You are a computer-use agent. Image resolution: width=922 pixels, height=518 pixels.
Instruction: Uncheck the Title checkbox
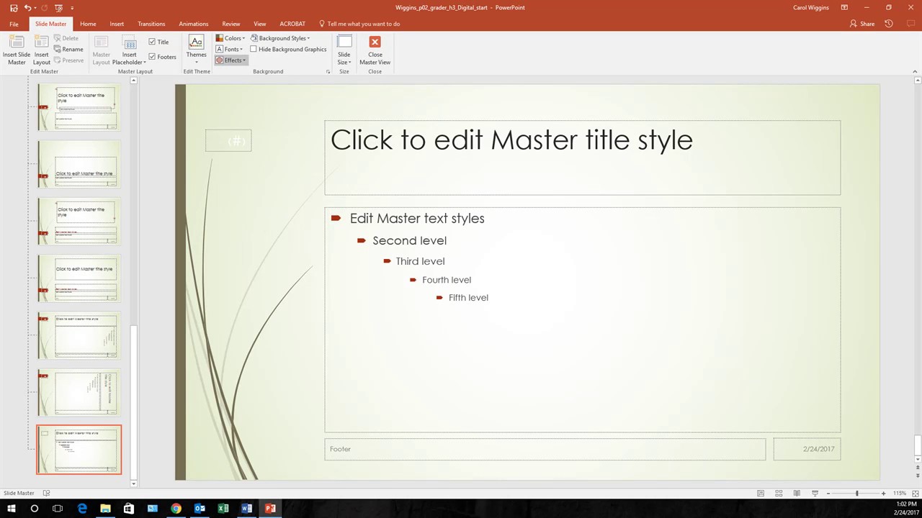152,42
